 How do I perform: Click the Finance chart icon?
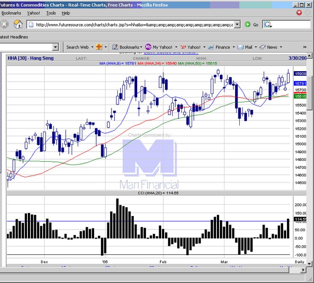(211, 47)
